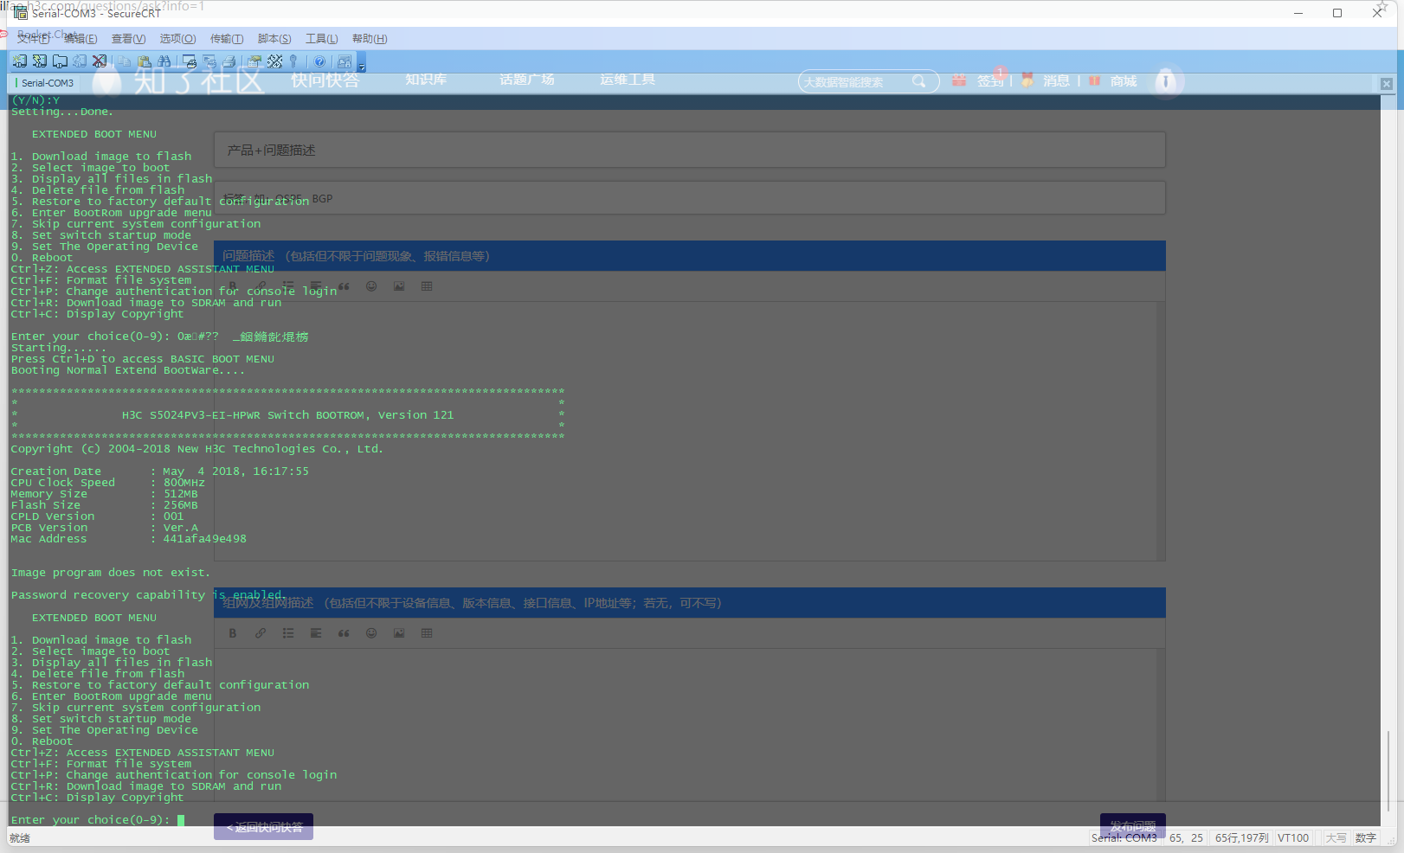The width and height of the screenshot is (1404, 853).
Task: Select the Serial-COM3 session tab
Action: [x=47, y=83]
